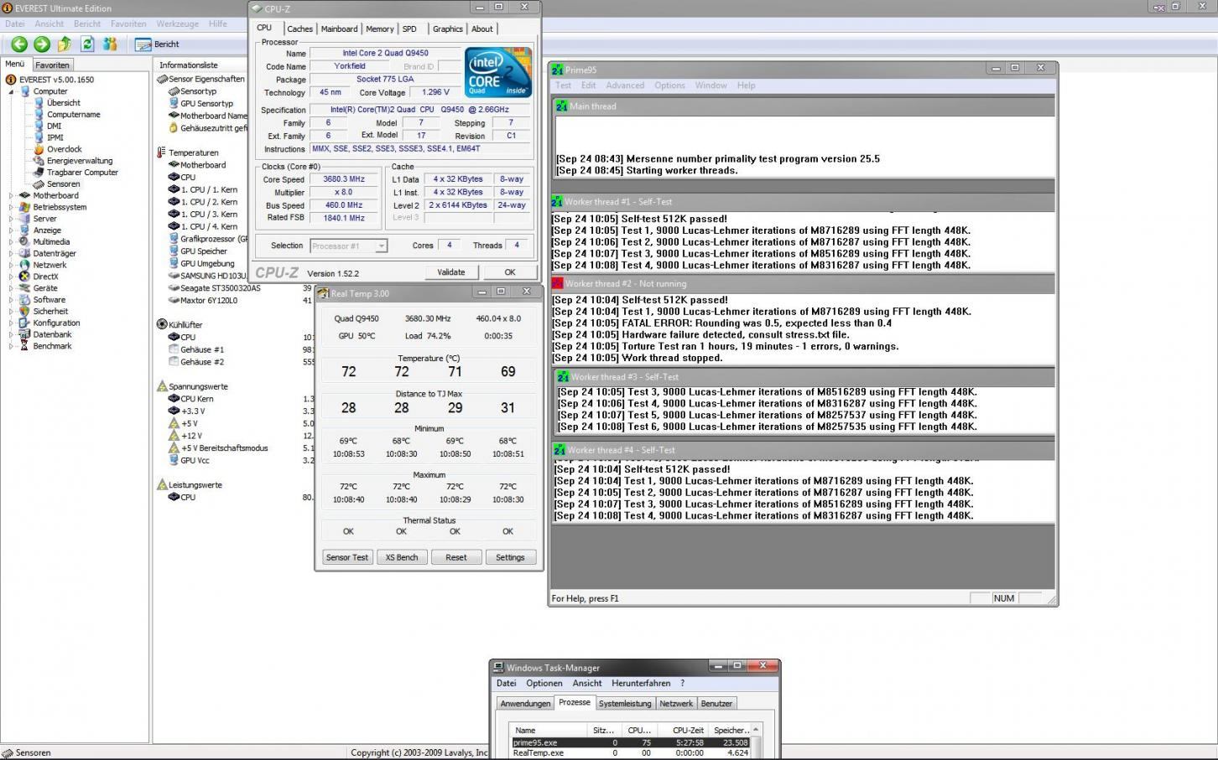Viewport: 1218px width, 760px height.
Task: Select the RealTemp.exe process row
Action: (x=631, y=753)
